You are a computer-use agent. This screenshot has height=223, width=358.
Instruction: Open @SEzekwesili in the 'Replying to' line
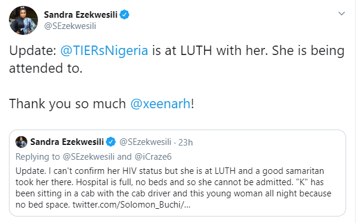(x=88, y=157)
